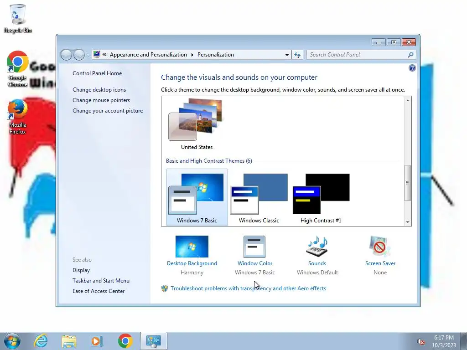Screen dimensions: 467x350
Task: Click the theme list scroll down arrow
Action: tap(407, 222)
